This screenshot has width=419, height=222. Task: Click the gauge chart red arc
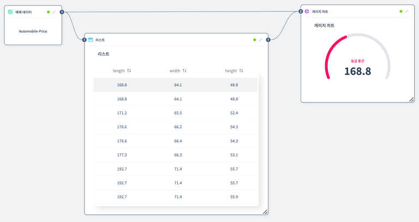[329, 57]
